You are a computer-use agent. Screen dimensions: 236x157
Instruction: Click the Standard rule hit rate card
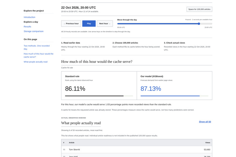coord(99,85)
